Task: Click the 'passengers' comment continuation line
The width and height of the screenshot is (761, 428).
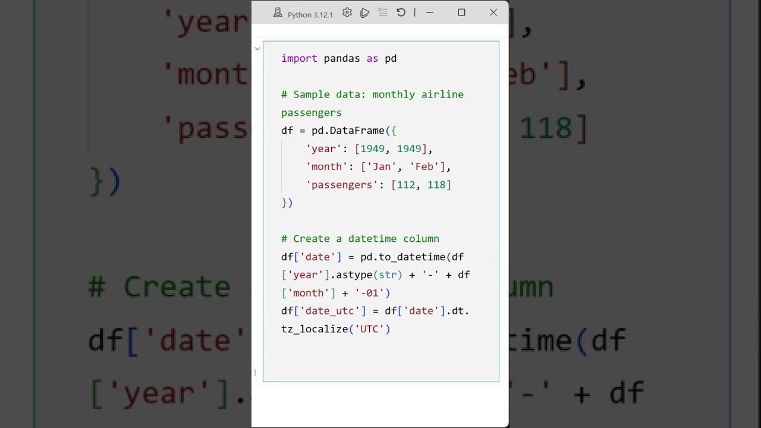Action: point(312,112)
